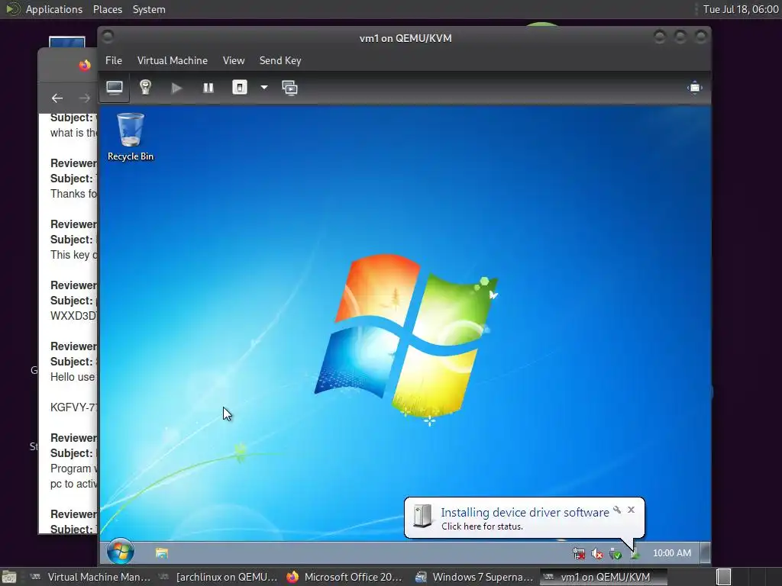The image size is (782, 586).
Task: Click 'Thanks fo' text in Firefox page
Action: (74, 194)
